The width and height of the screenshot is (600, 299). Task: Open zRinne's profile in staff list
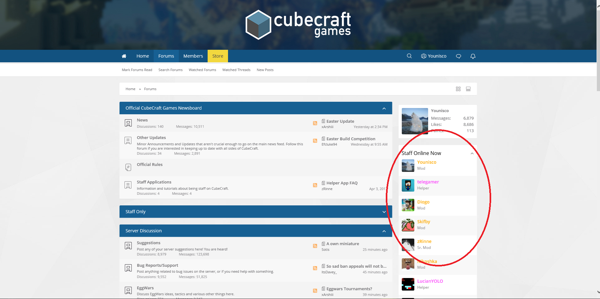(x=424, y=241)
